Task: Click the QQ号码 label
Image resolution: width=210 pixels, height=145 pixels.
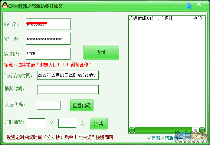Action: point(12,24)
